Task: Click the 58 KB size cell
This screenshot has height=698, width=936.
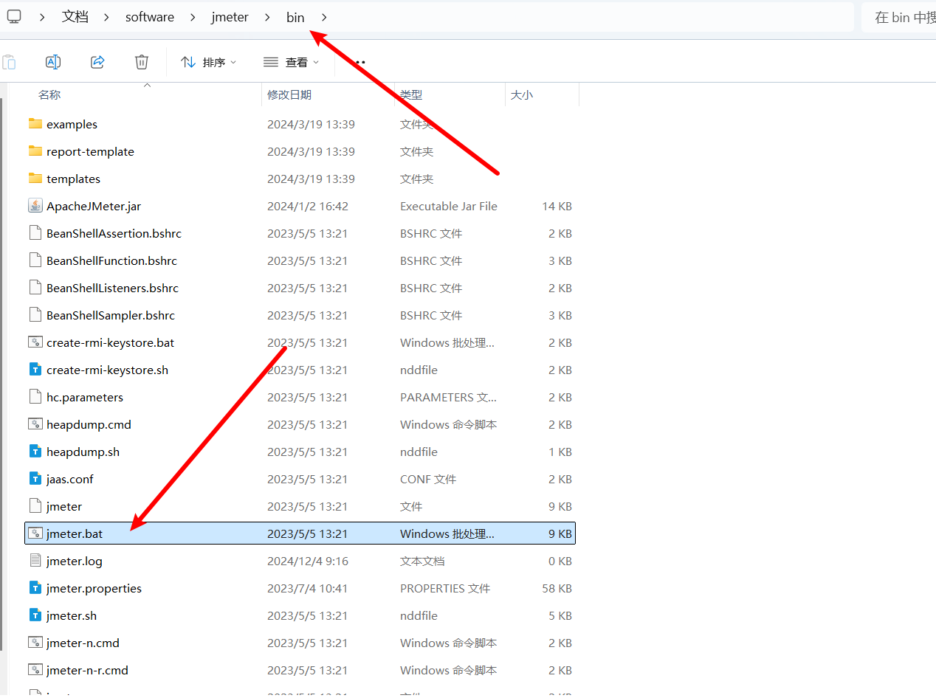Action: tap(557, 588)
